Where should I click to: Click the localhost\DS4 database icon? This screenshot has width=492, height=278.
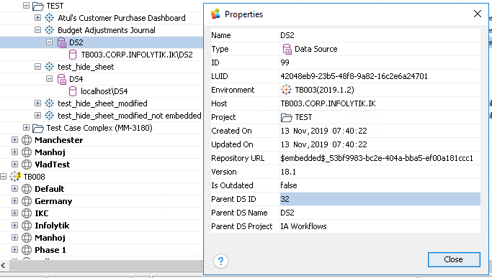pyautogui.click(x=73, y=91)
